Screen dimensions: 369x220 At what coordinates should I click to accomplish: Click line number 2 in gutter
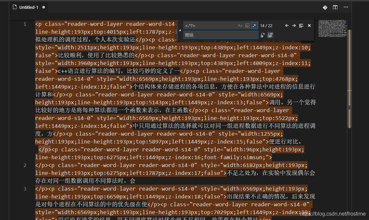pyautogui.click(x=25, y=165)
